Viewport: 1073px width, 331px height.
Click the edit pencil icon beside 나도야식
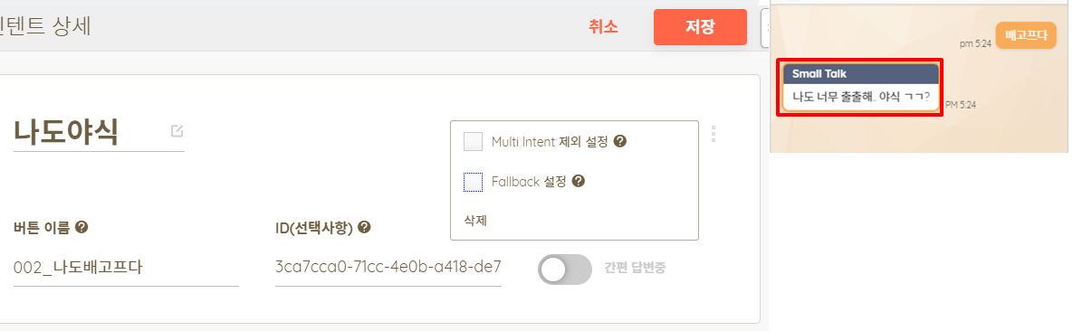[177, 131]
